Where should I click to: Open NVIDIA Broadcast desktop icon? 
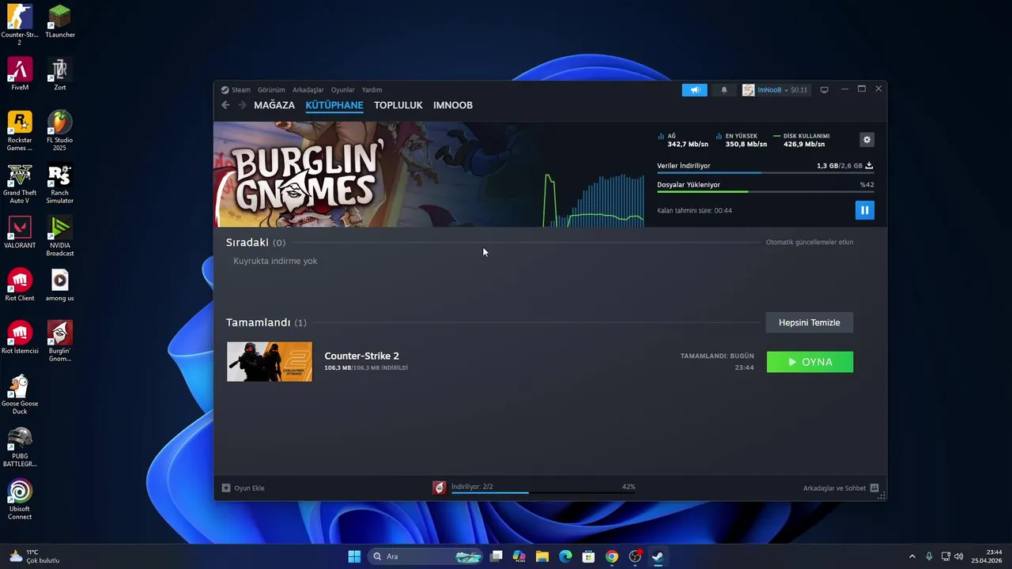click(x=60, y=236)
